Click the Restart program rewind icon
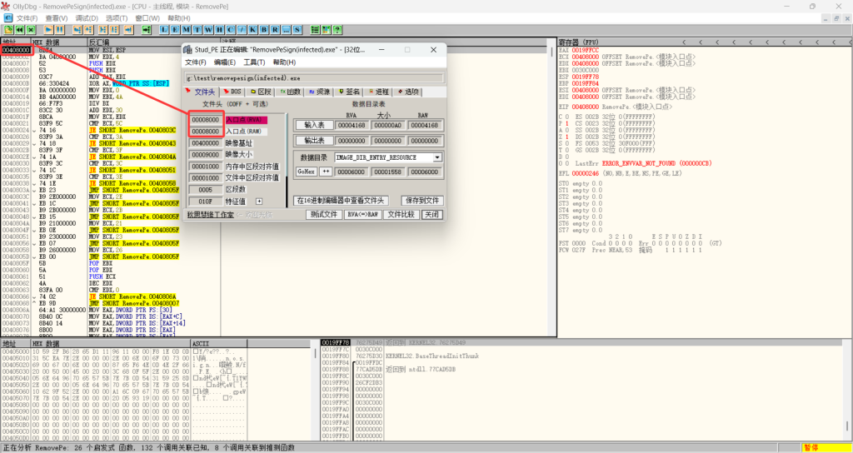 tap(19, 30)
